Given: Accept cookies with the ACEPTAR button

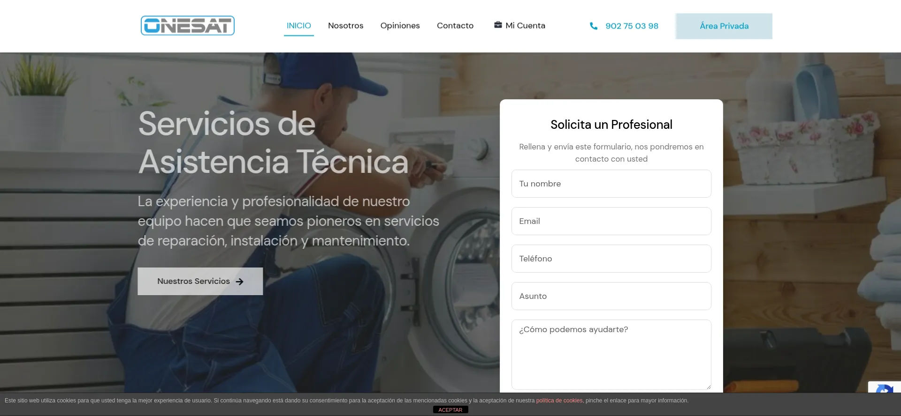Looking at the screenshot, I should tap(450, 410).
